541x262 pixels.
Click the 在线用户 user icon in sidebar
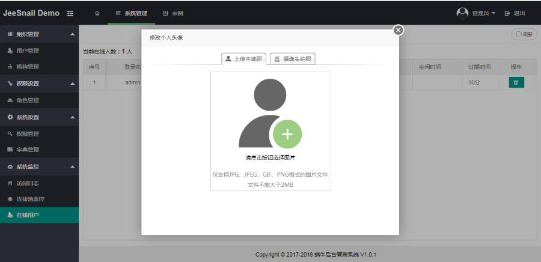tap(10, 215)
